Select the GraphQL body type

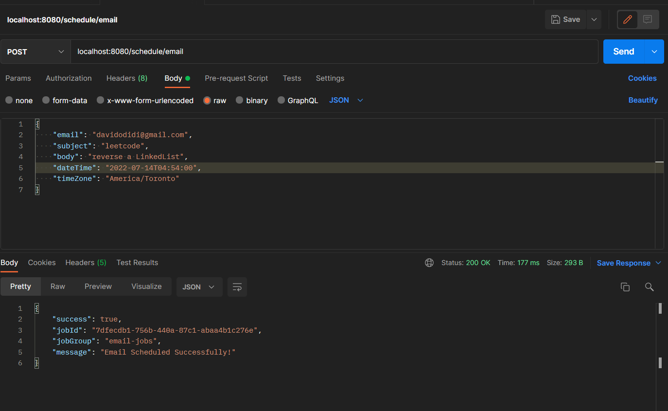point(298,101)
